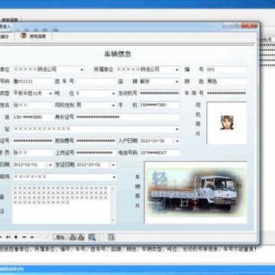
Task: Click the 车架号 masked field
Action: [x=227, y=93]
